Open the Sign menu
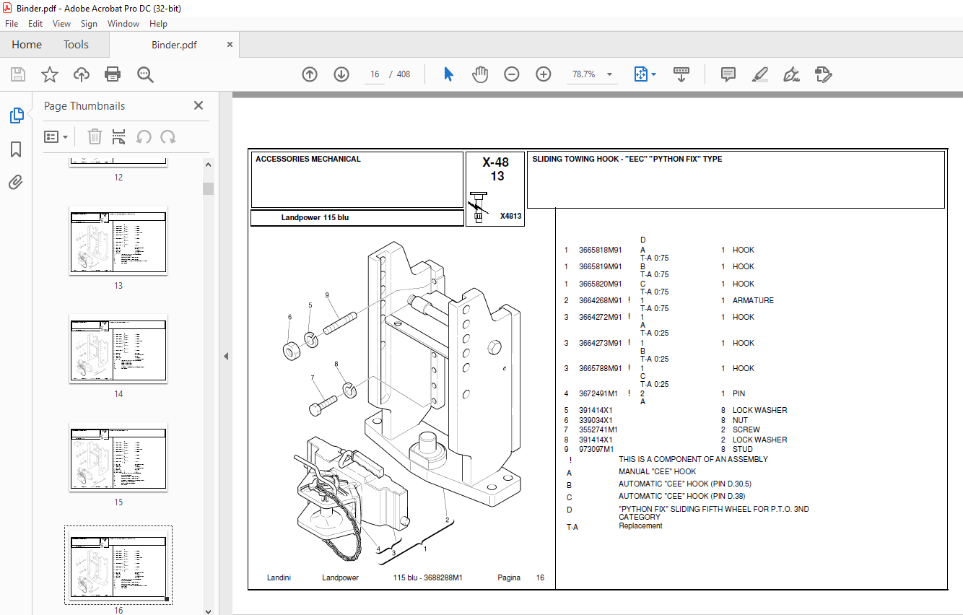The image size is (963, 615). (89, 24)
